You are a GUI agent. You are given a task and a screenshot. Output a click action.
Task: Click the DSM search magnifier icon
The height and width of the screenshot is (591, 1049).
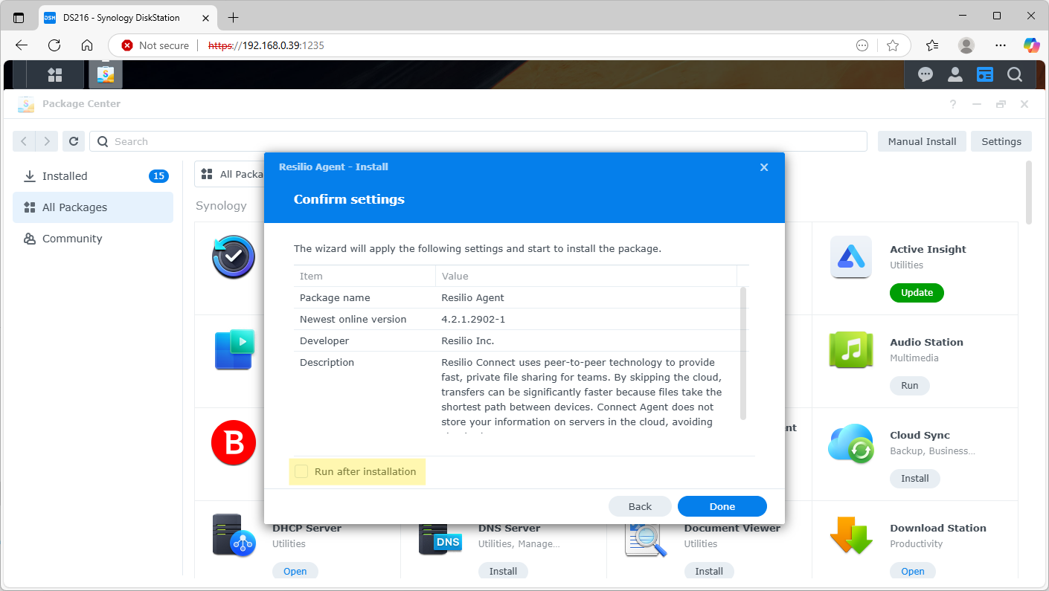1014,74
